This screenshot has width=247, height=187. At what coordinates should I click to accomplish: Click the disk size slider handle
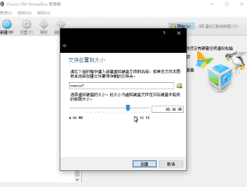(x=128, y=108)
